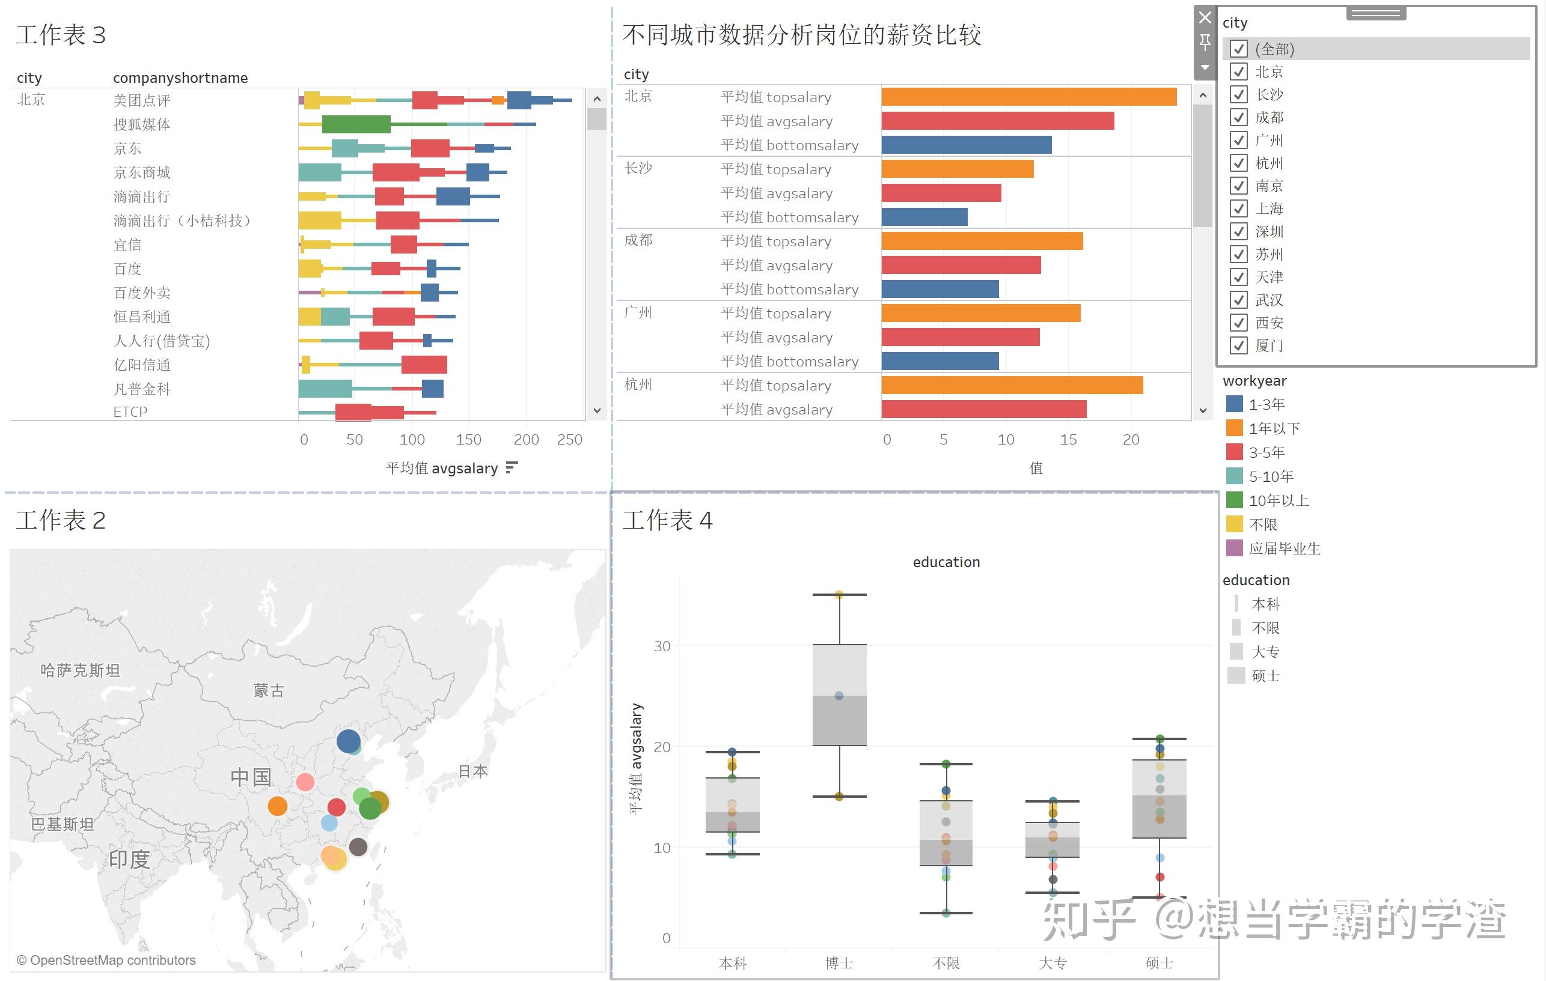
Task: Grab the city filter drag handle
Action: [x=1376, y=13]
